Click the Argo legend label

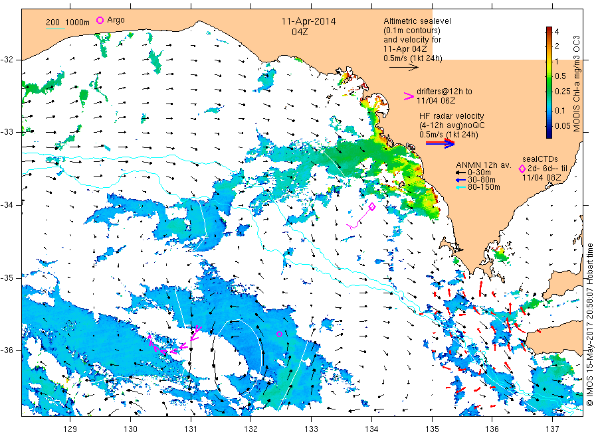[x=116, y=20]
